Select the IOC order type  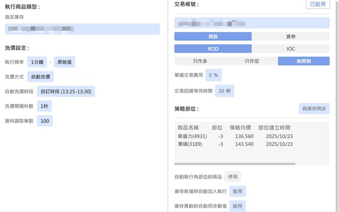point(290,49)
